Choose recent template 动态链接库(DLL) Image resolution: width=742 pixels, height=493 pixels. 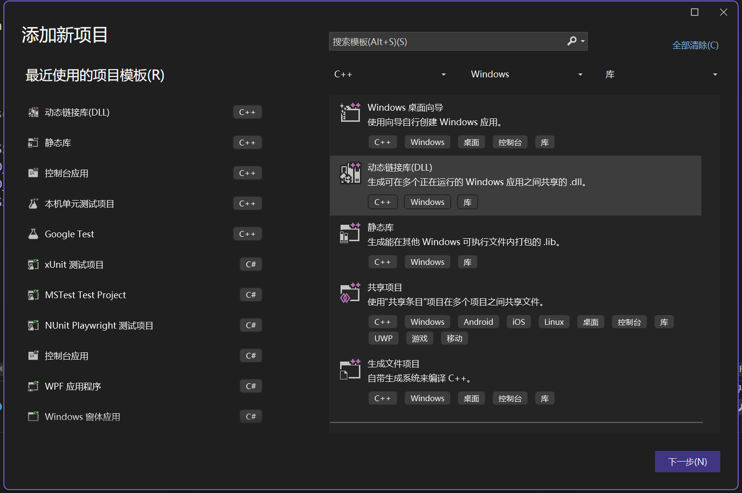[x=145, y=112]
